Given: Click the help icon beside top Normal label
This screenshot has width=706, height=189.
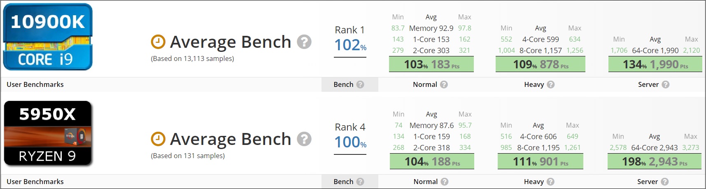Looking at the screenshot, I should (x=444, y=84).
